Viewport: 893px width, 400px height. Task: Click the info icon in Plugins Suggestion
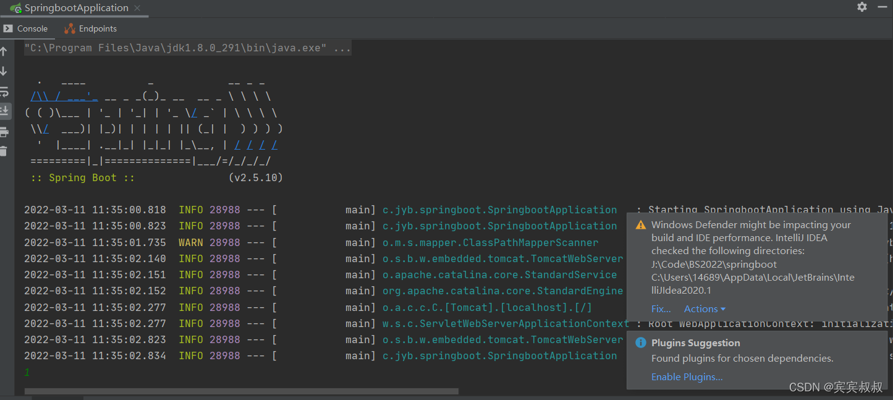pyautogui.click(x=640, y=343)
